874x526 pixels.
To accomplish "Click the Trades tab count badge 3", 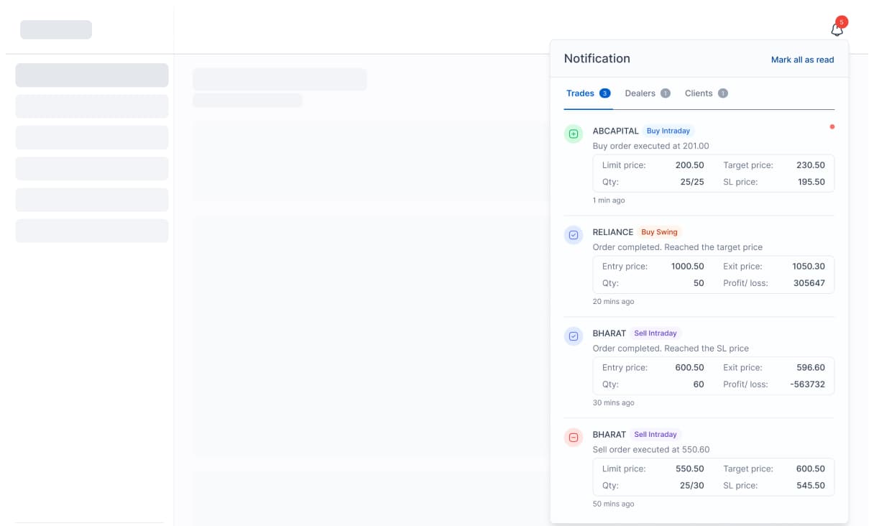I will pos(605,93).
